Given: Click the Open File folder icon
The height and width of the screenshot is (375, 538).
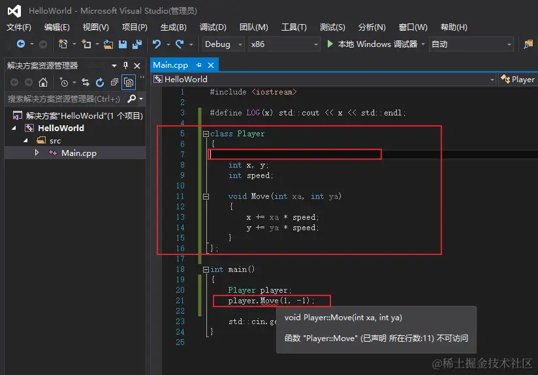Looking at the screenshot, I should click(x=108, y=44).
